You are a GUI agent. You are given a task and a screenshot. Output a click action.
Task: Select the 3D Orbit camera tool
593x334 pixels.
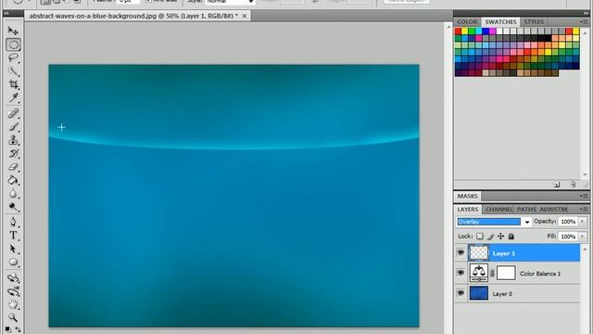point(13,291)
